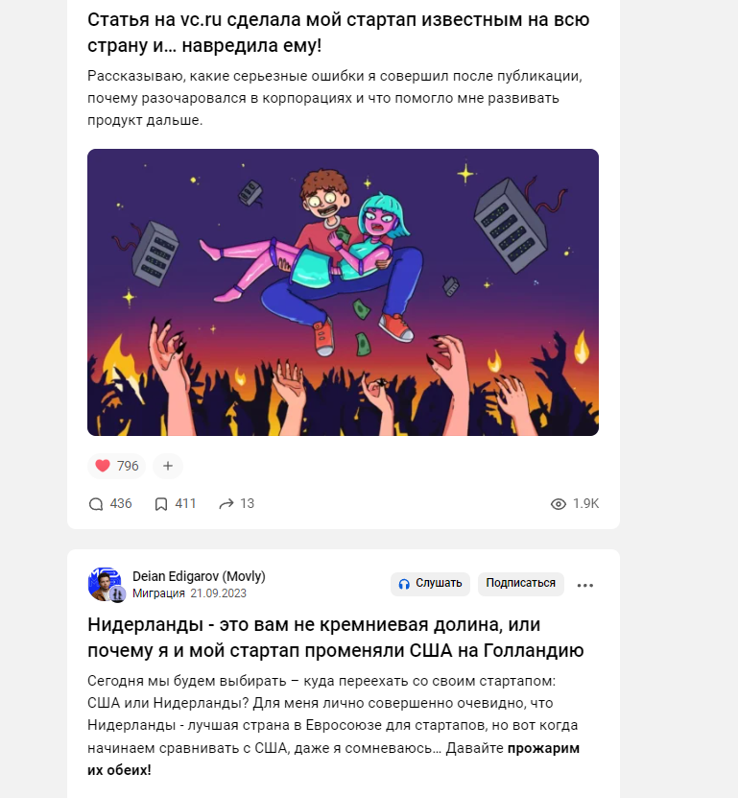Click the Слушать listen button
This screenshot has height=798, width=738.
pyautogui.click(x=430, y=583)
